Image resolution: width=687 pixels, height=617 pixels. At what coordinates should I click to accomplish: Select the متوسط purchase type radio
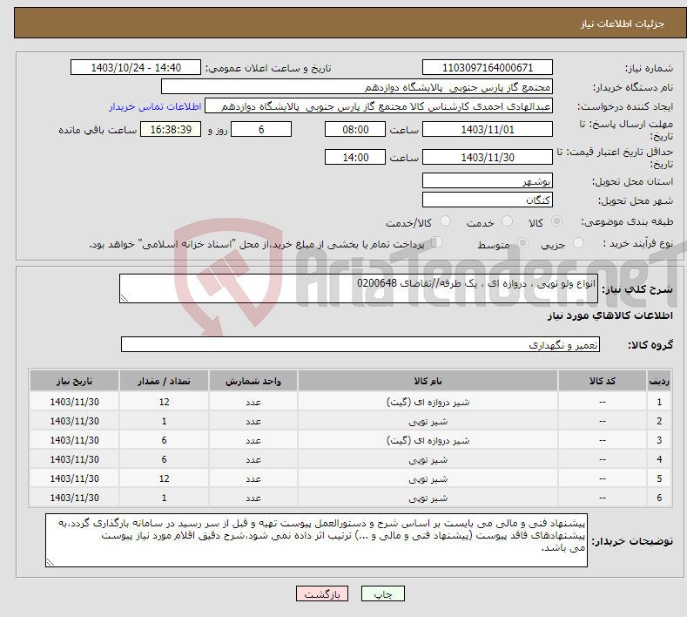pyautogui.click(x=522, y=242)
